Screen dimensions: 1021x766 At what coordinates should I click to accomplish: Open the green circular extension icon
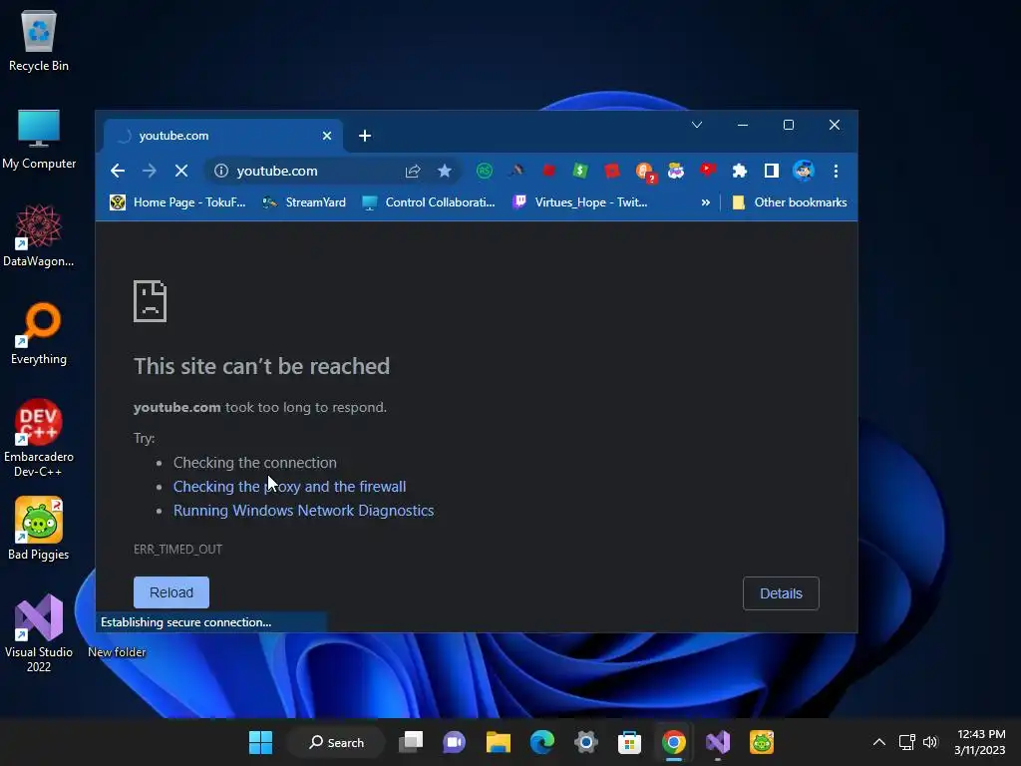tap(484, 171)
